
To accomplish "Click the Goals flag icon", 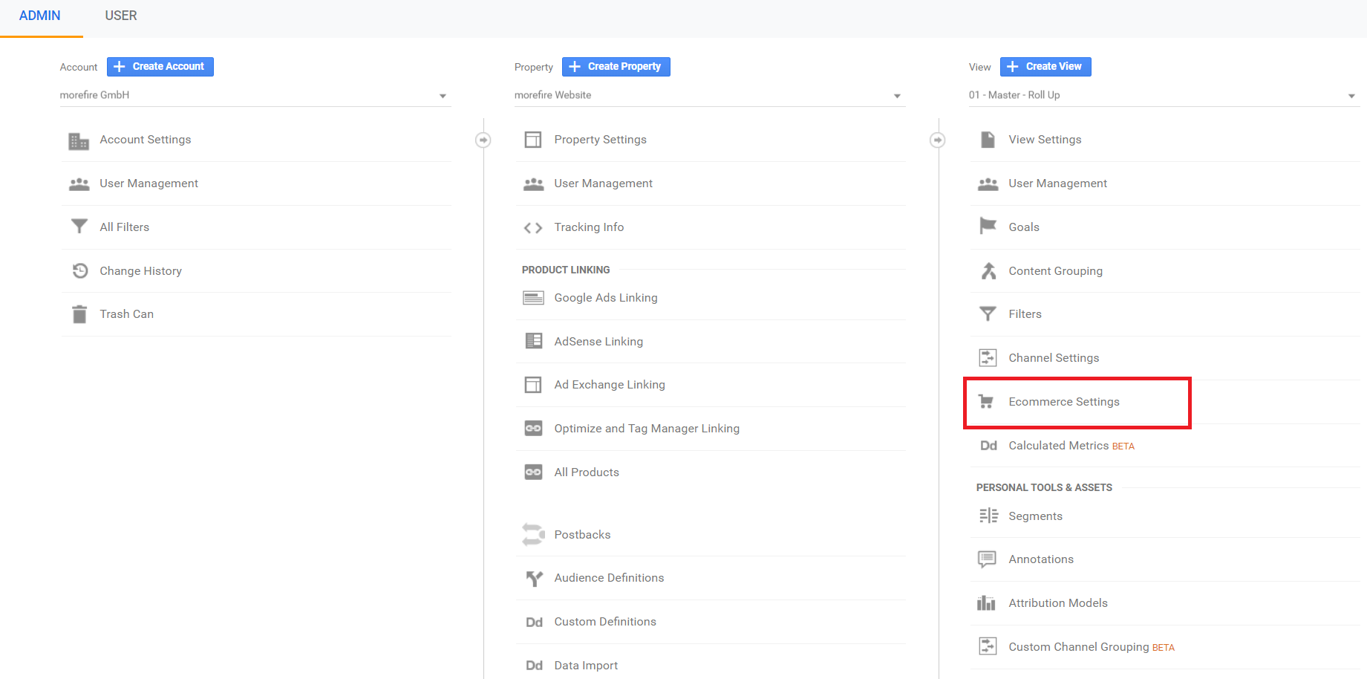I will (x=988, y=227).
